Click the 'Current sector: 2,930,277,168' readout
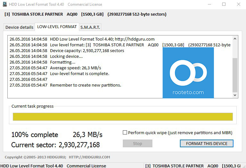 (x=55, y=145)
